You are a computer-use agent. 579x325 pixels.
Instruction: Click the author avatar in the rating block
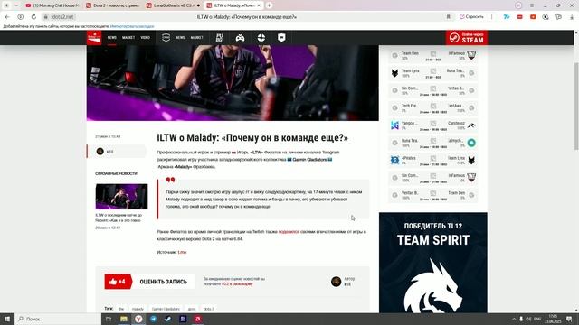(x=336, y=282)
